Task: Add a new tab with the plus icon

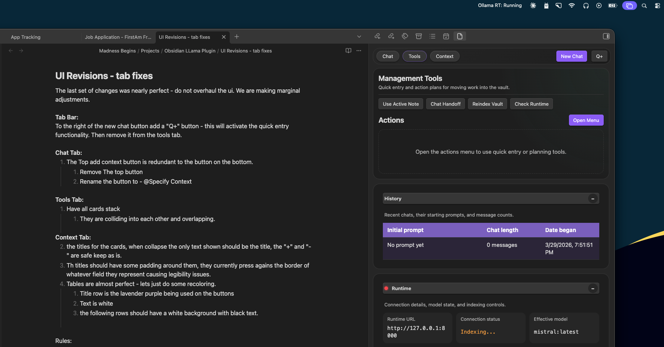Action: (x=237, y=37)
